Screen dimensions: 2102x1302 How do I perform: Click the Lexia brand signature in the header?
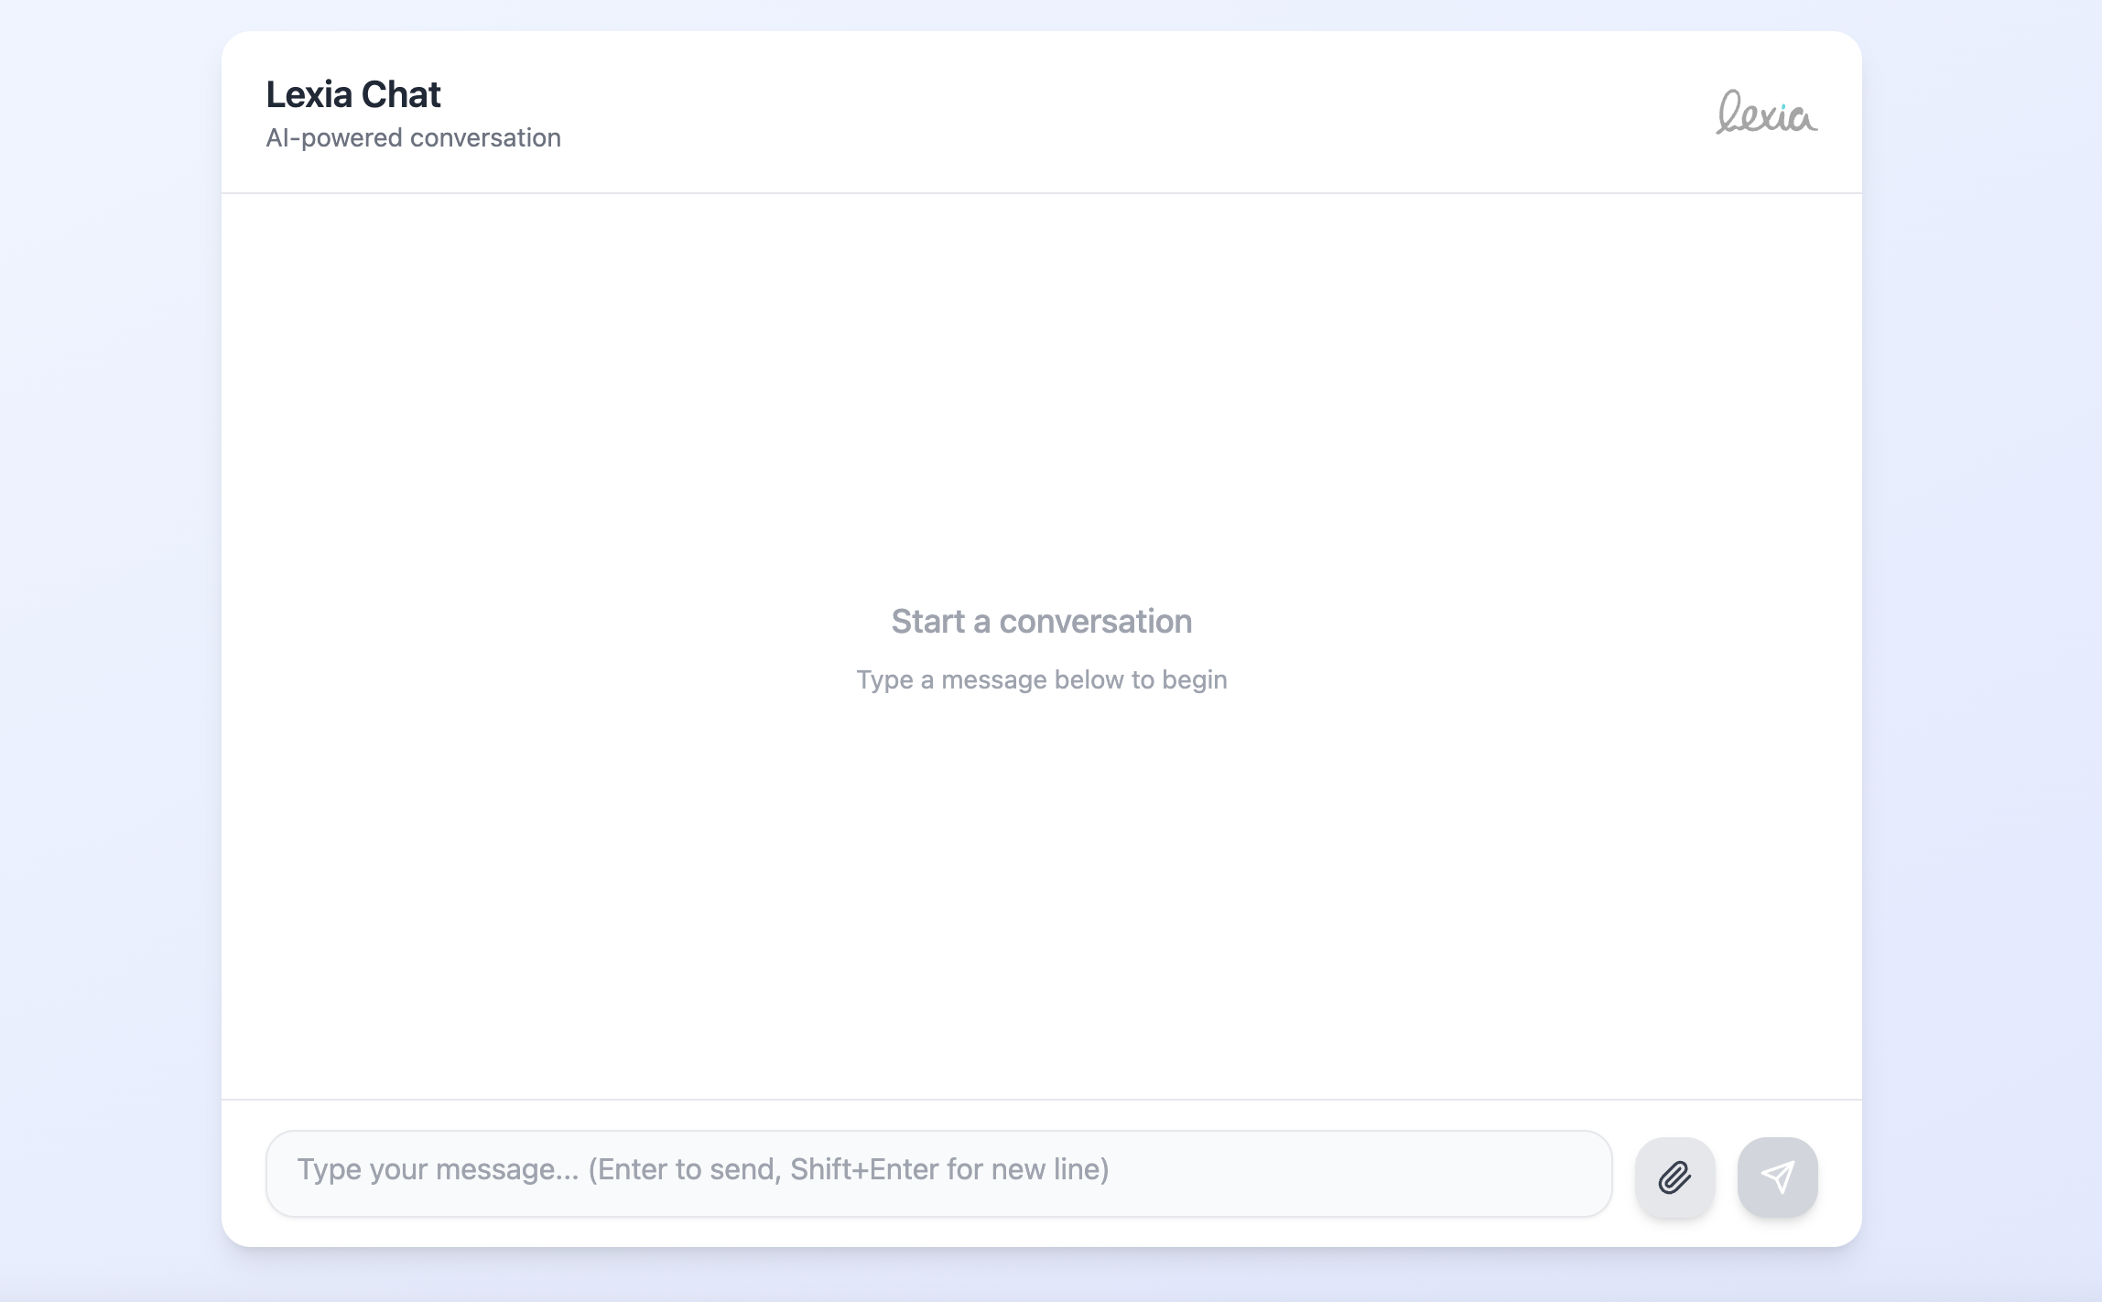[x=1766, y=114]
